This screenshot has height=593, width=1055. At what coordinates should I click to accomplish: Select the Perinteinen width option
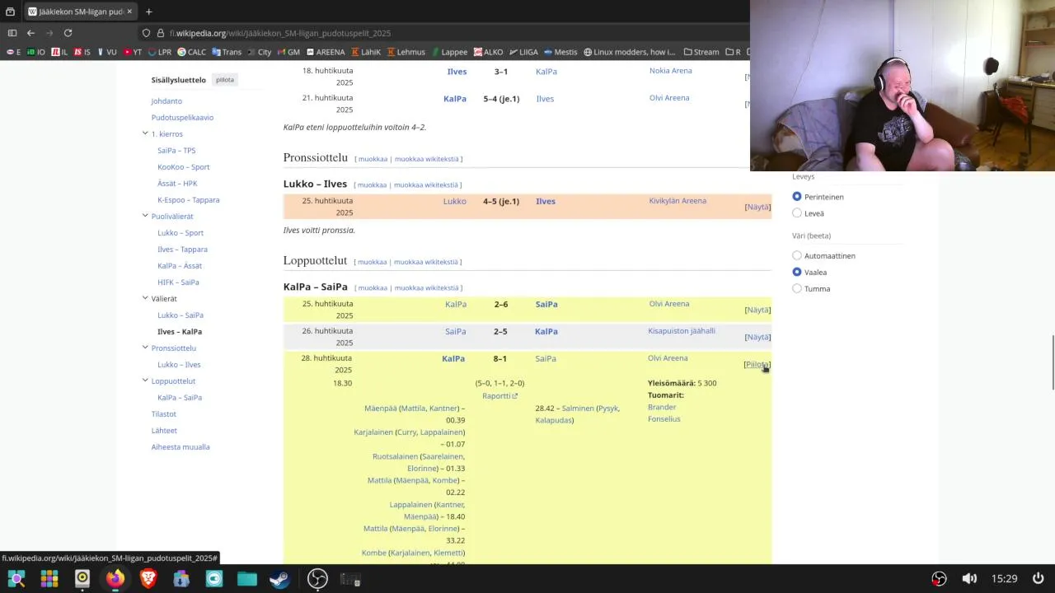tap(797, 197)
